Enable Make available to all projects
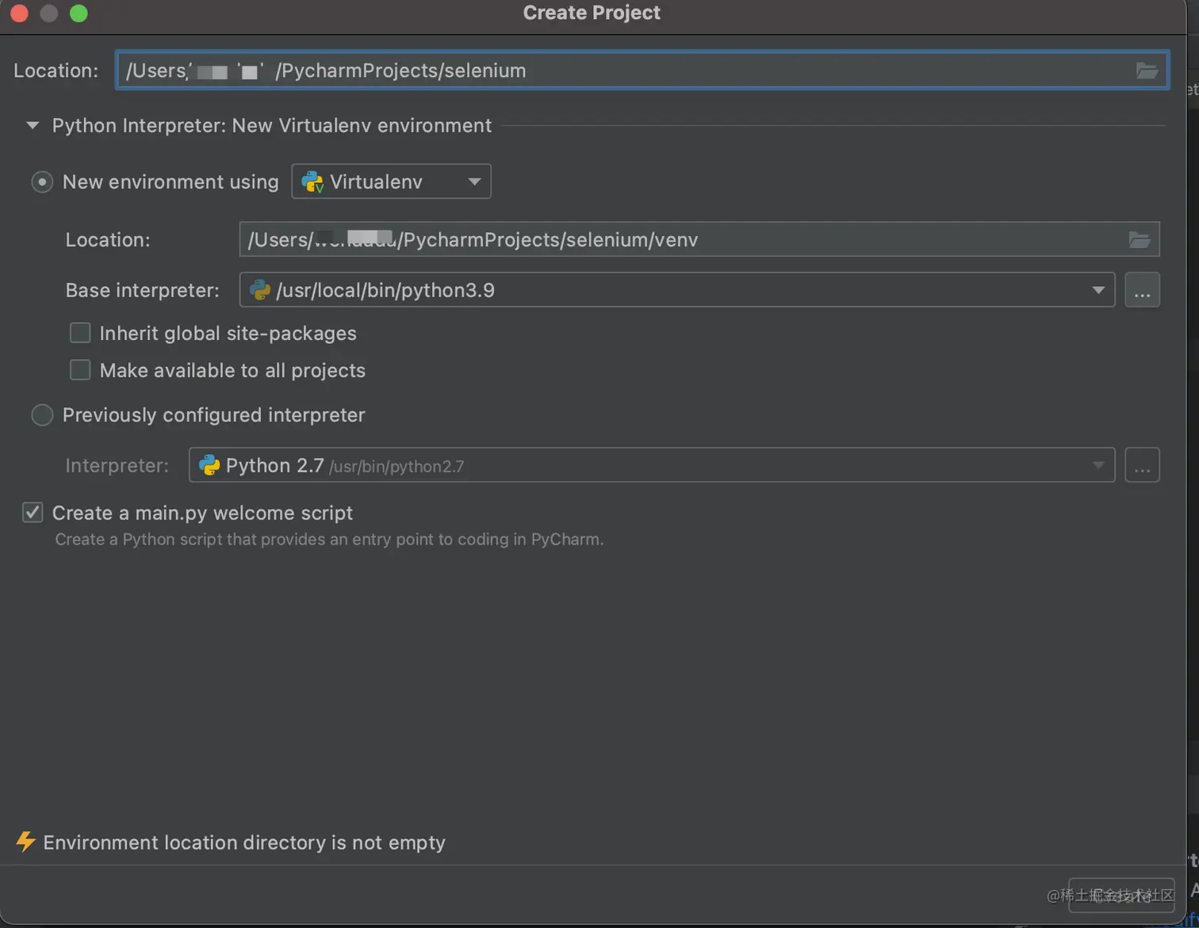This screenshot has width=1199, height=928. tap(80, 370)
